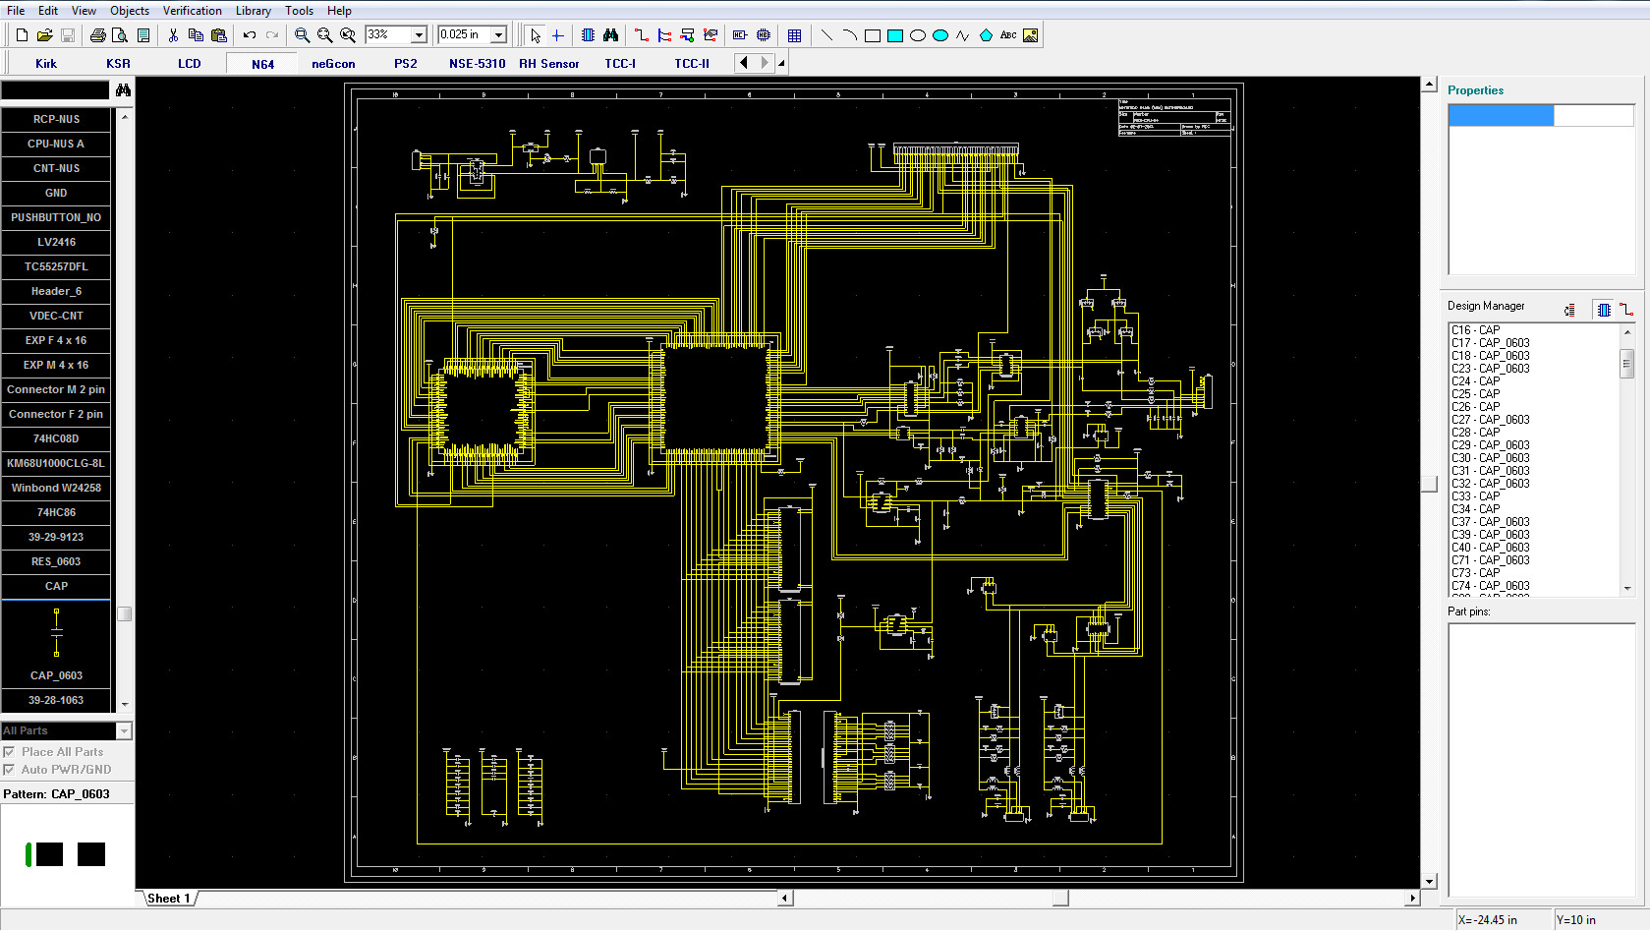Switch to the NSE-5310 library tab
Screen dimensions: 1650x931
click(x=477, y=64)
